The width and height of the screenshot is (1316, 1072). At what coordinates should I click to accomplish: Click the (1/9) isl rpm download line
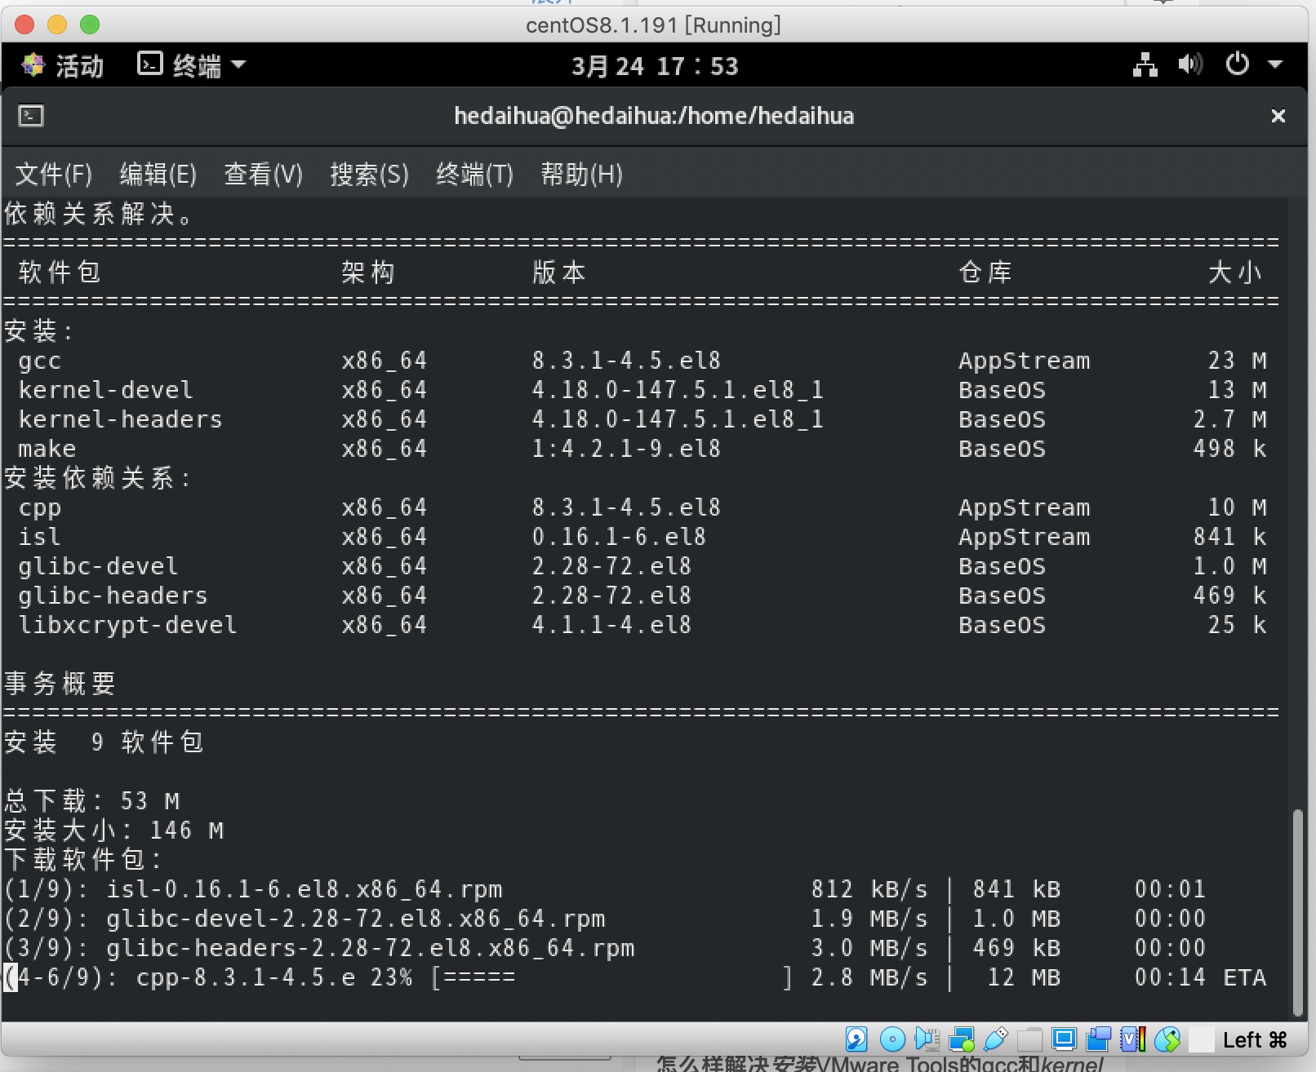pos(605,889)
